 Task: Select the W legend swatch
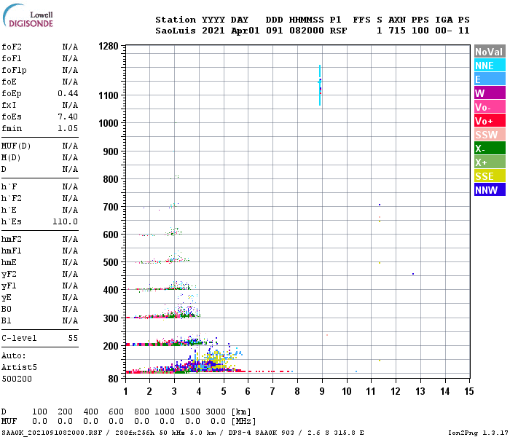(490, 93)
